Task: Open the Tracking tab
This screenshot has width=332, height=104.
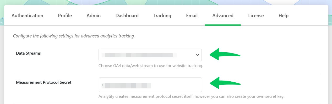Action: [162, 16]
